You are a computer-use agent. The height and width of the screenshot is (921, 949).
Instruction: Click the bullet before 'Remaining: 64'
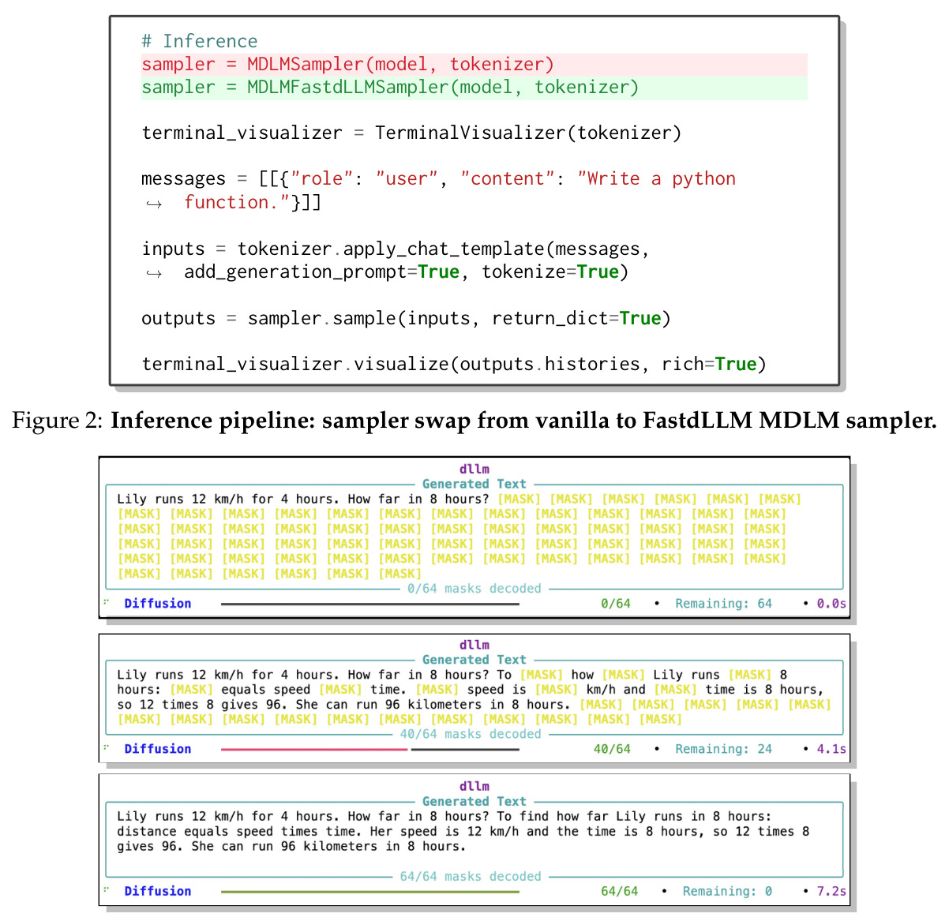(x=657, y=604)
